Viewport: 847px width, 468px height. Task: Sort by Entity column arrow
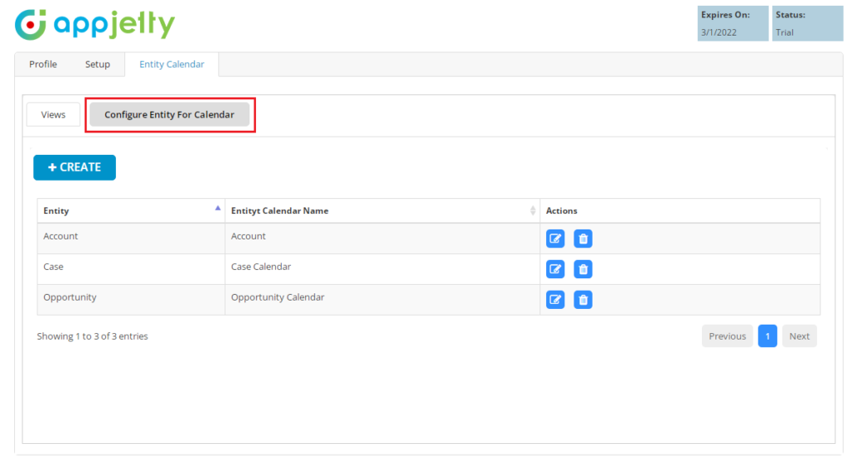click(217, 209)
